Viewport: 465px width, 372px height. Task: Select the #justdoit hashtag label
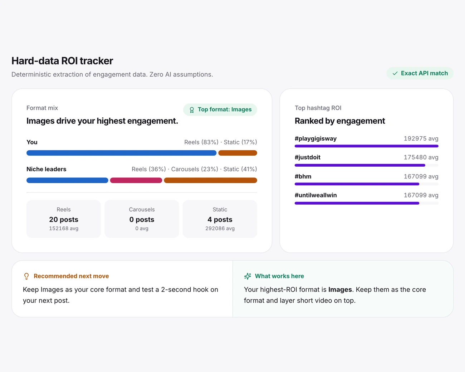[308, 157]
